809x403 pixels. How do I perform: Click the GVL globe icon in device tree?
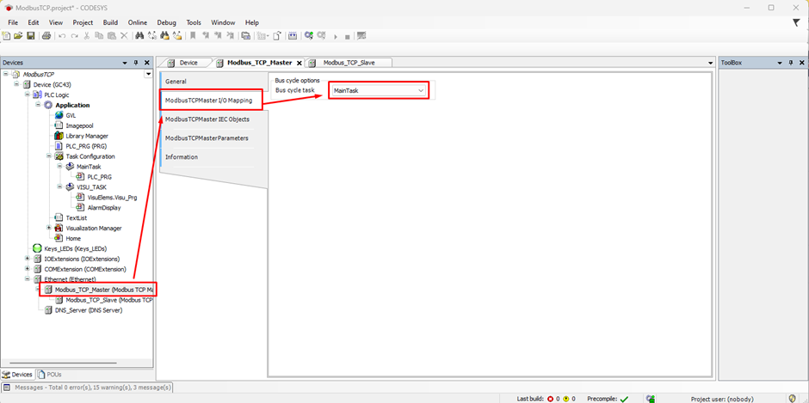[x=59, y=115]
